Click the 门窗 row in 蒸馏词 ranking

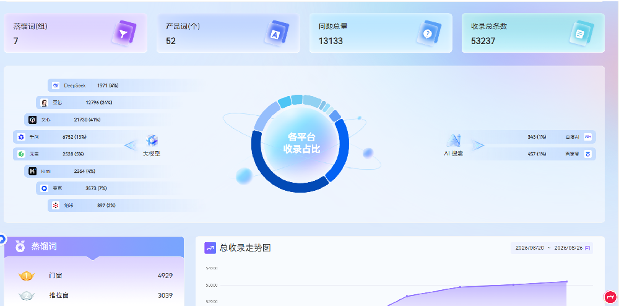click(x=94, y=276)
